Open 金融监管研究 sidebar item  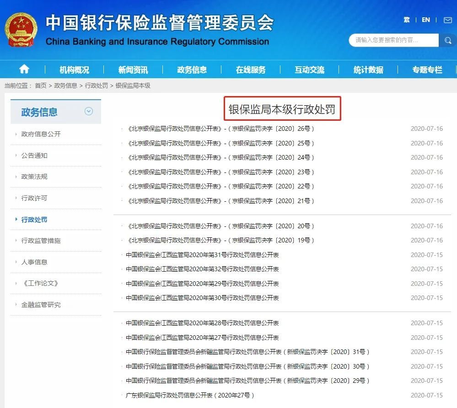click(x=41, y=305)
